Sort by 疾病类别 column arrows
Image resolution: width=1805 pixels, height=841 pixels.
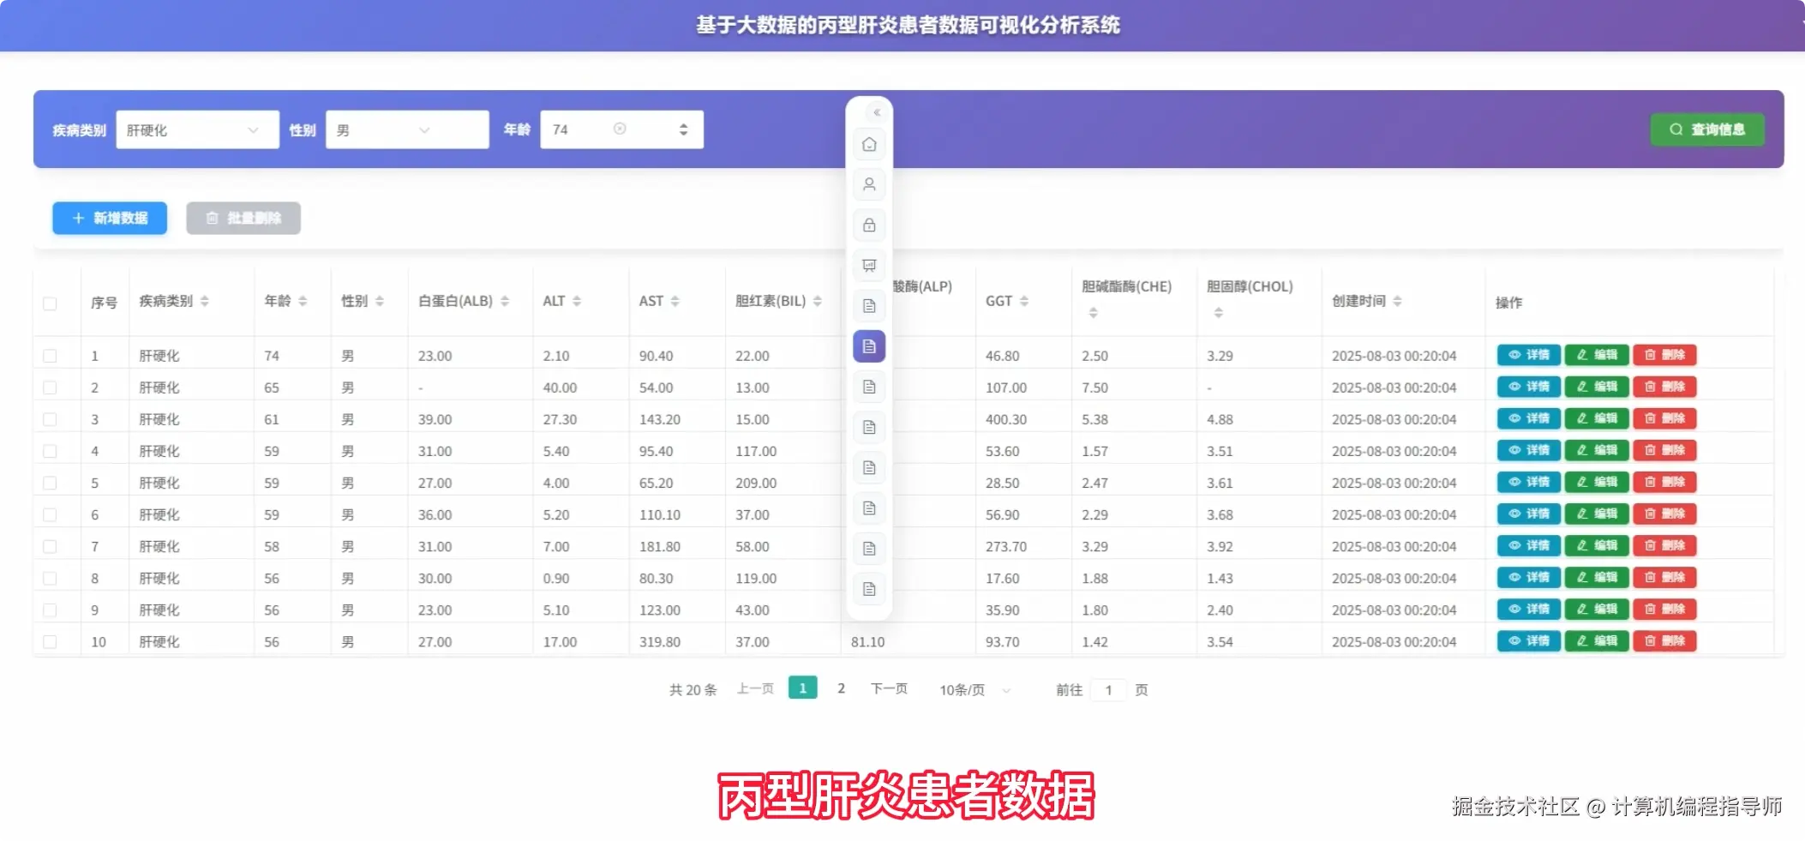point(204,301)
